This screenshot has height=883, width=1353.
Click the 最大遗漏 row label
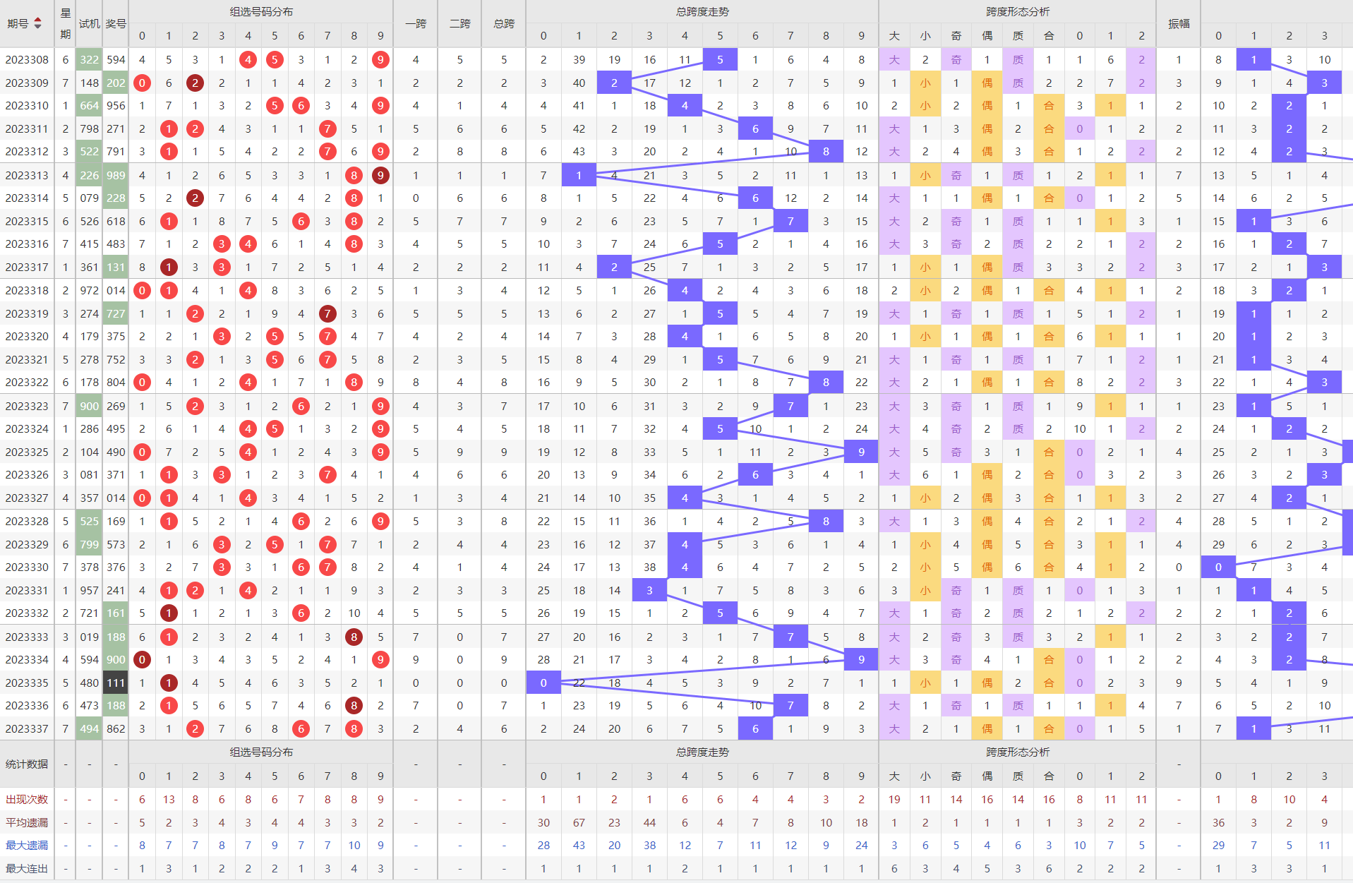pyautogui.click(x=27, y=846)
